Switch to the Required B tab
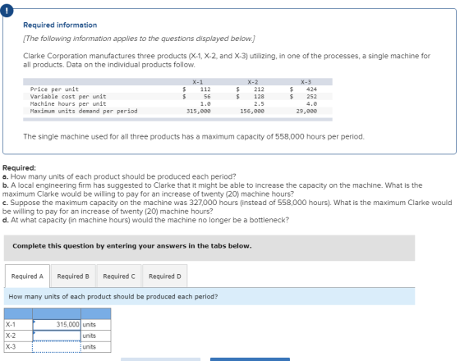Viewport: 460px width, 361px height. [73, 276]
